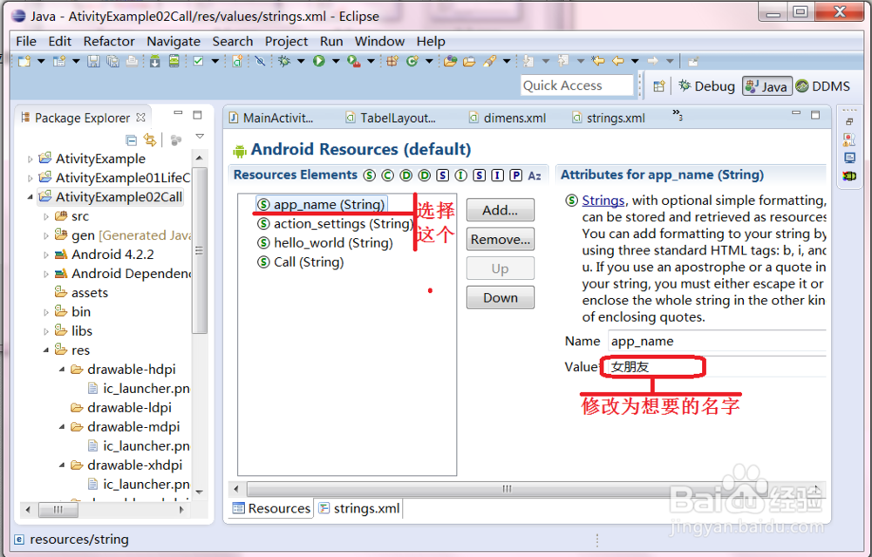Open the File menu

click(26, 42)
